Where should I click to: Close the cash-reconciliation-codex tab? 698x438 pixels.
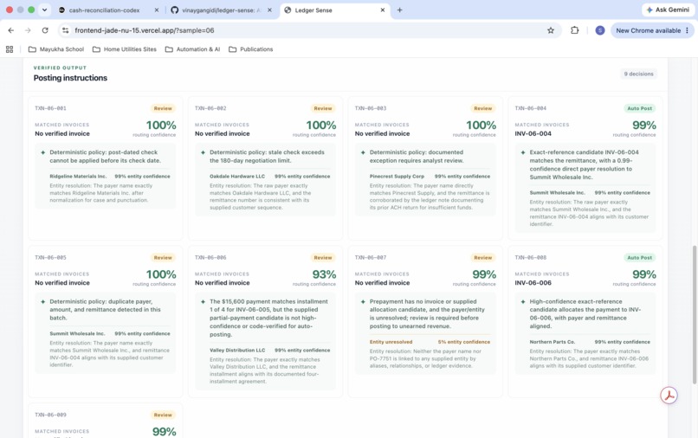(x=157, y=10)
